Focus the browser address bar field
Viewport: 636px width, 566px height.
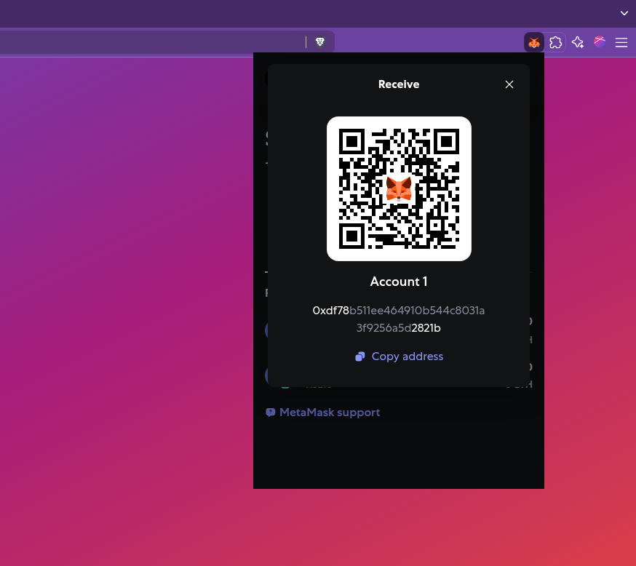point(146,42)
